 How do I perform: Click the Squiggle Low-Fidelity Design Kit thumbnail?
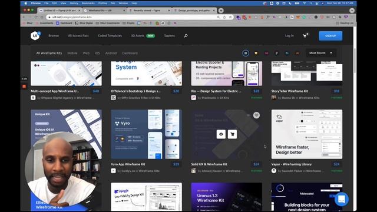point(146,197)
